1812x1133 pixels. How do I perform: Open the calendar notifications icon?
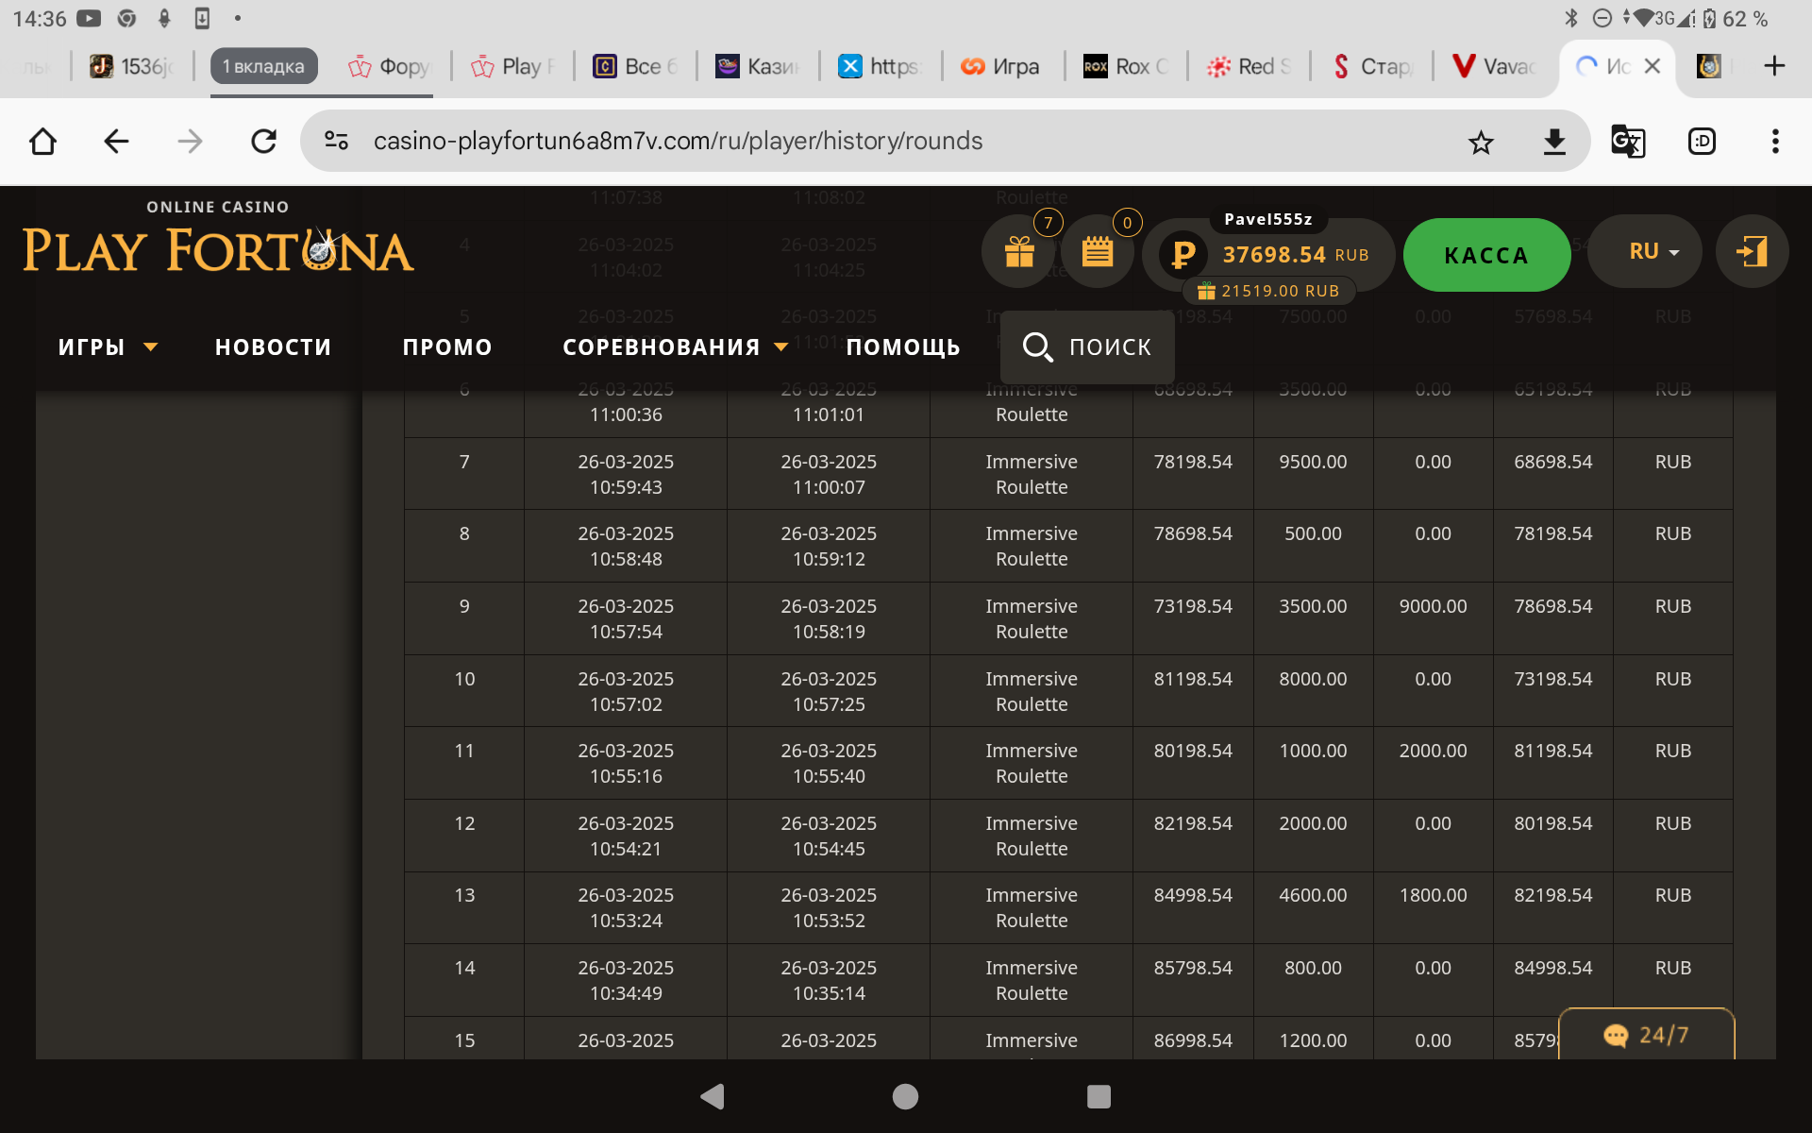coord(1098,252)
